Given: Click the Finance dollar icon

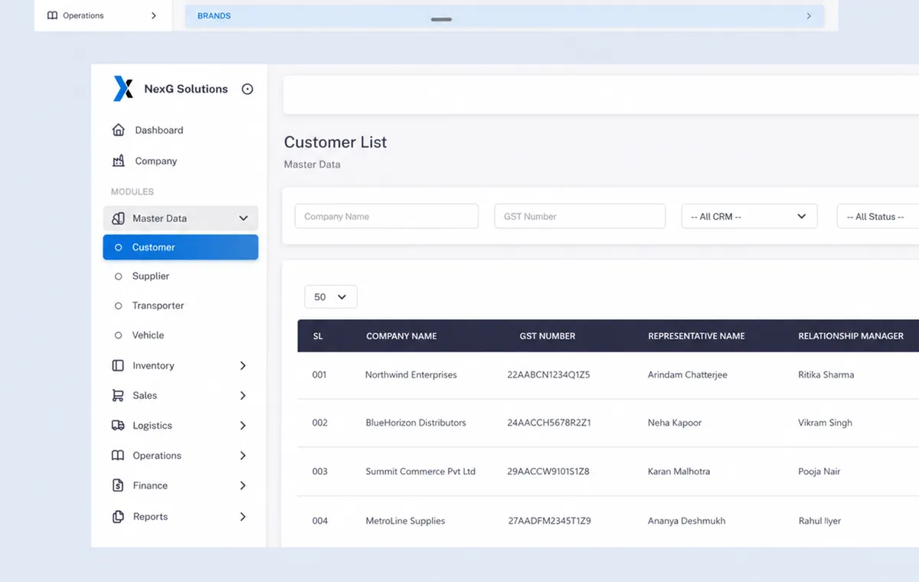Looking at the screenshot, I should (x=118, y=486).
